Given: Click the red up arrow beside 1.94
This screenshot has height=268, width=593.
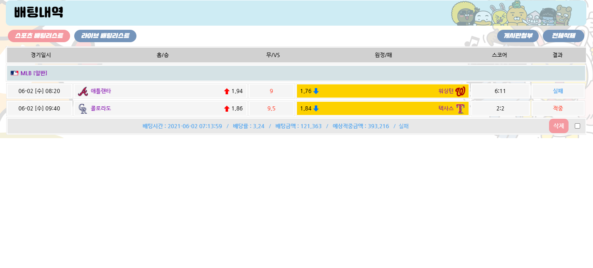Looking at the screenshot, I should [x=227, y=91].
